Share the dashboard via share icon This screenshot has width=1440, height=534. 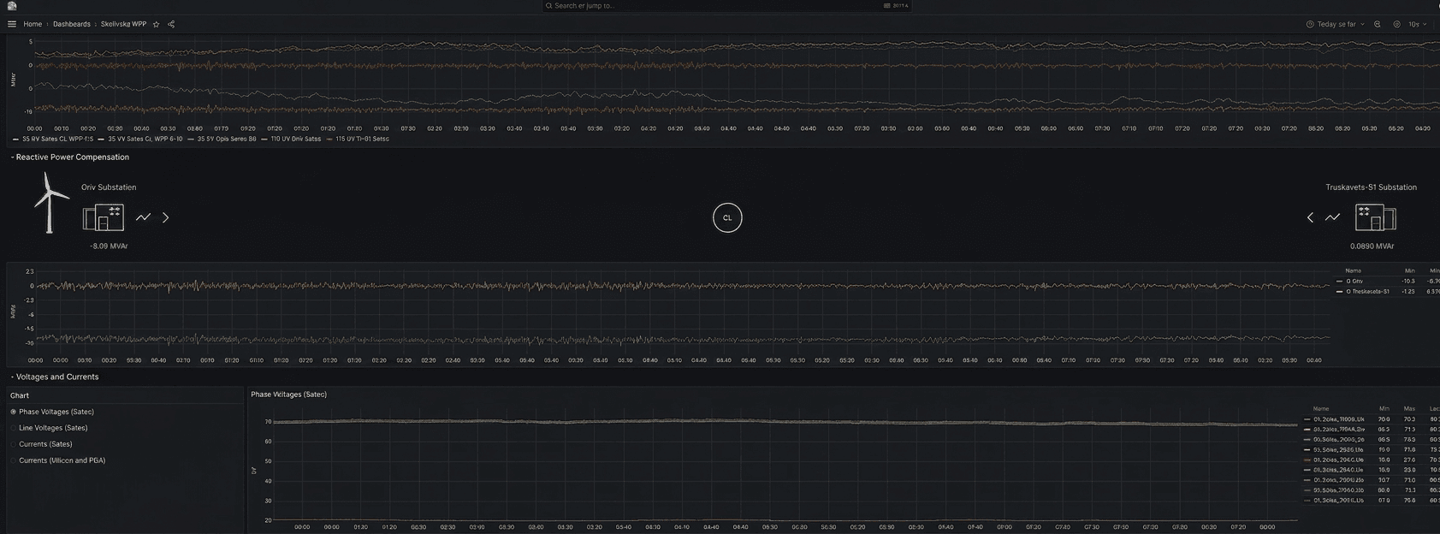(x=171, y=24)
